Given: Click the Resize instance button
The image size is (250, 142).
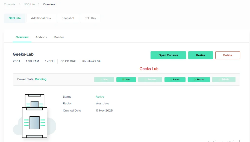Looking at the screenshot, I should [201, 55].
